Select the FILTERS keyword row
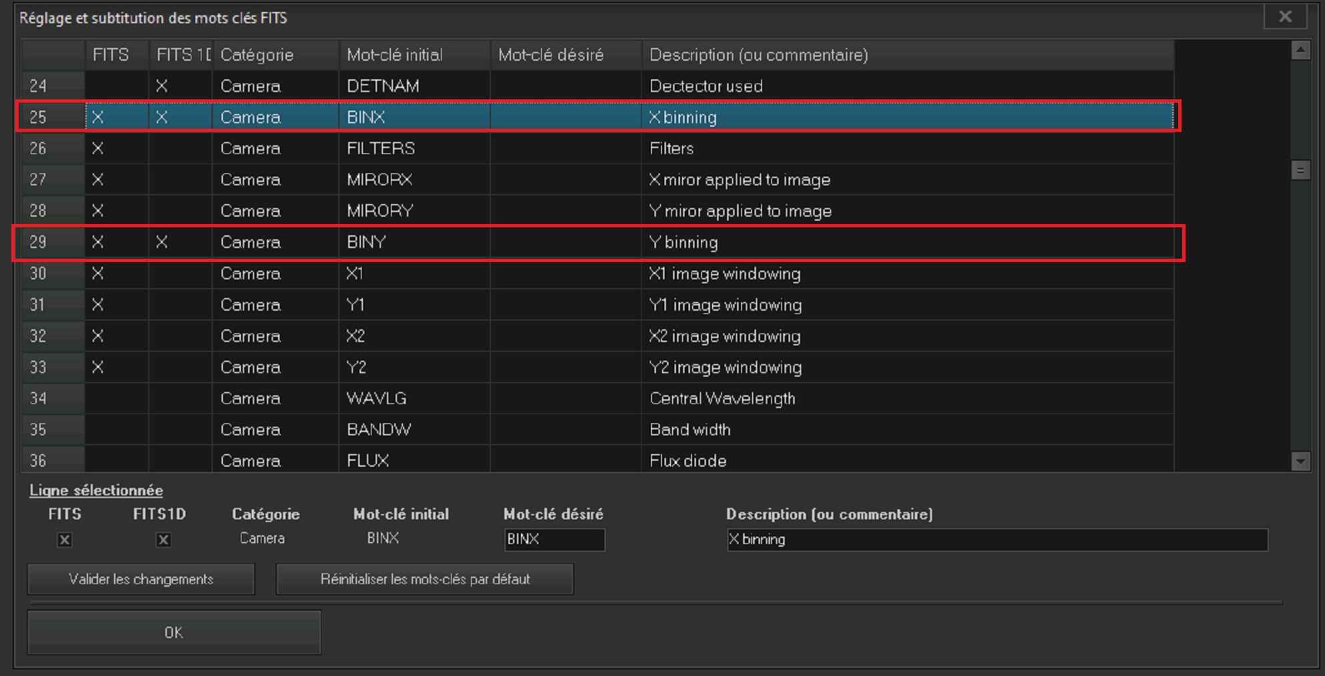This screenshot has width=1325, height=676. tap(380, 148)
